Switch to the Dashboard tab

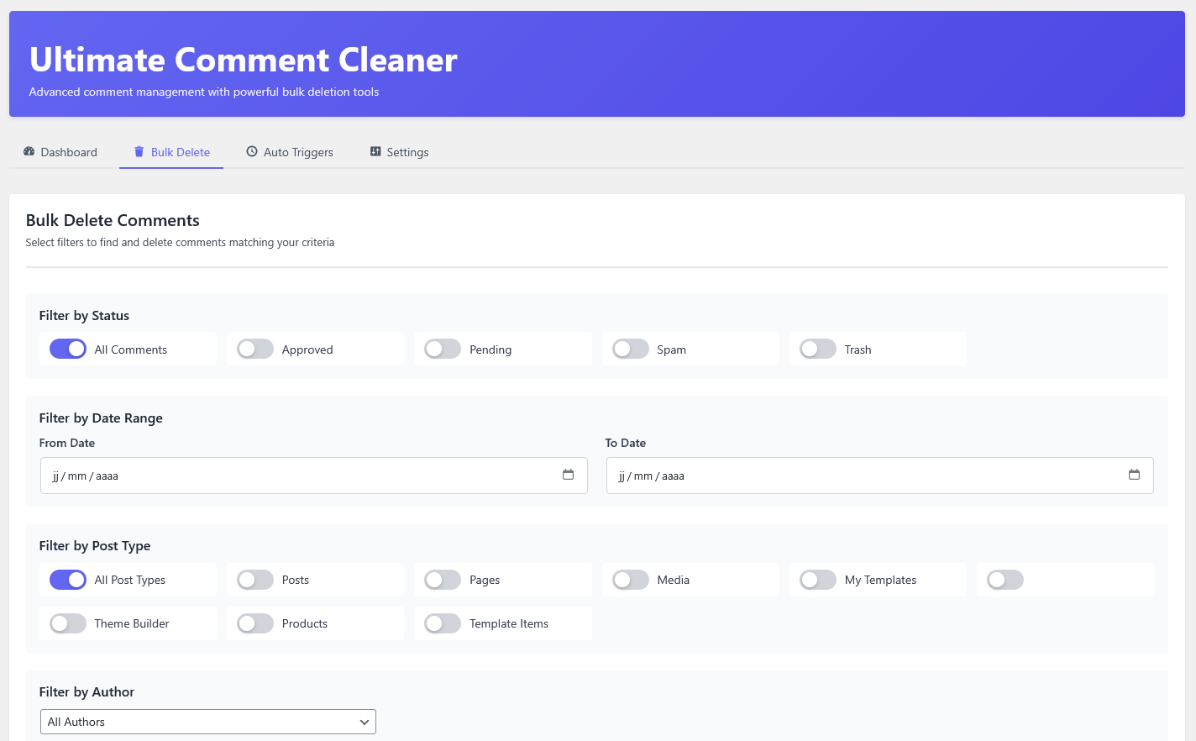pyautogui.click(x=60, y=151)
